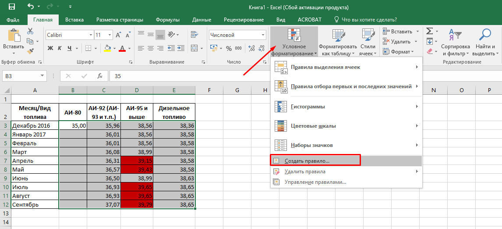Apply thousands separator 000 format
This screenshot has width=502, height=229.
tap(238, 48)
